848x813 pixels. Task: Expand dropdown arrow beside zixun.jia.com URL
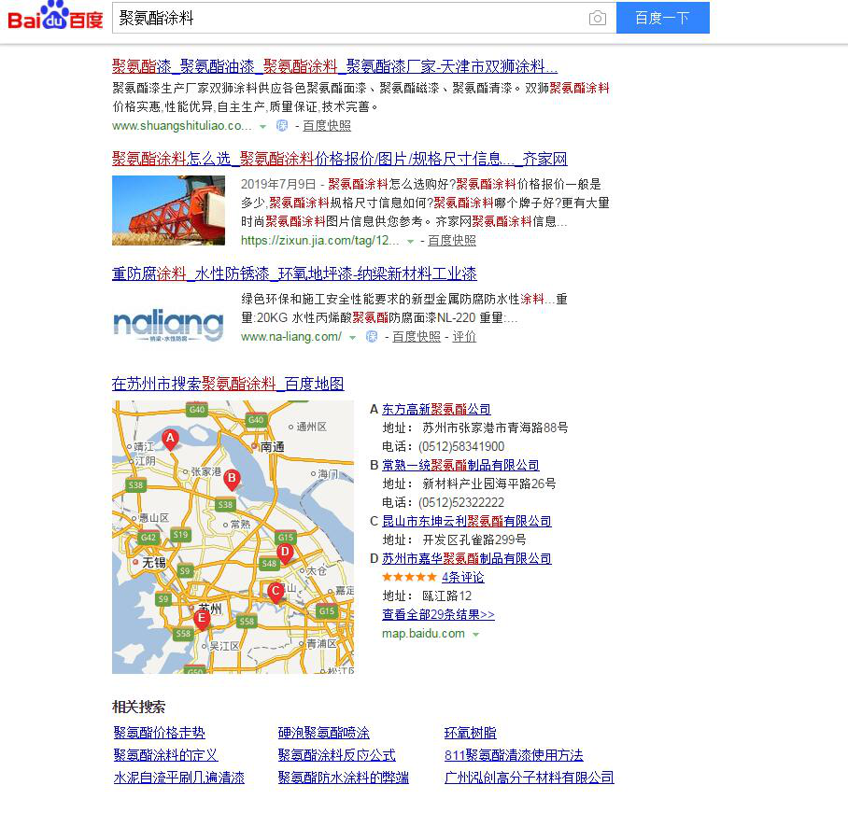coord(410,241)
